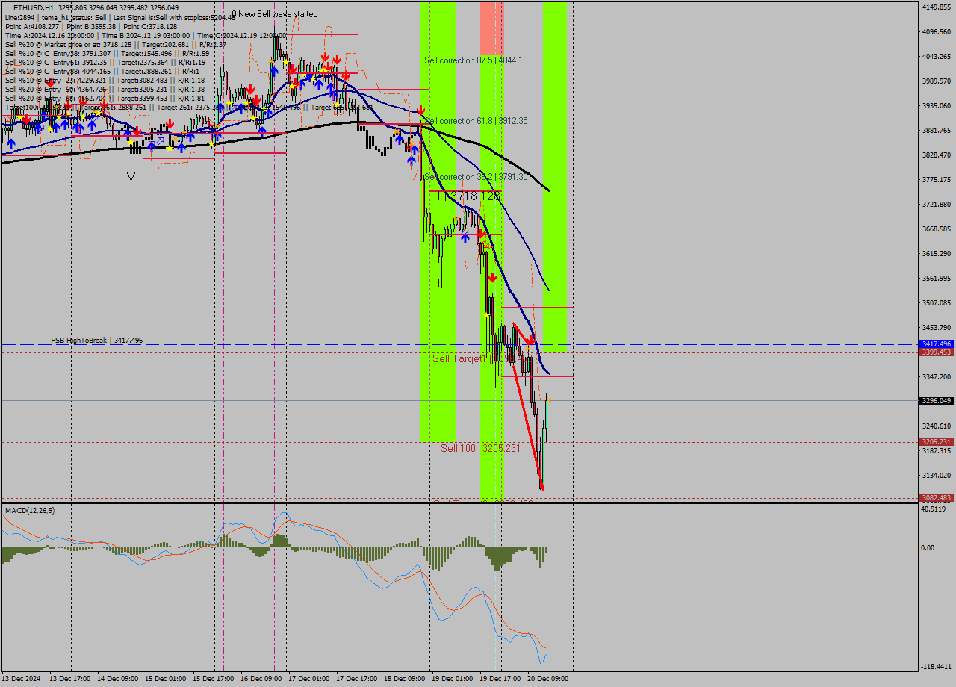Click the '15 Dec 17:00' time axis label
The image size is (956, 687).
pos(214,679)
